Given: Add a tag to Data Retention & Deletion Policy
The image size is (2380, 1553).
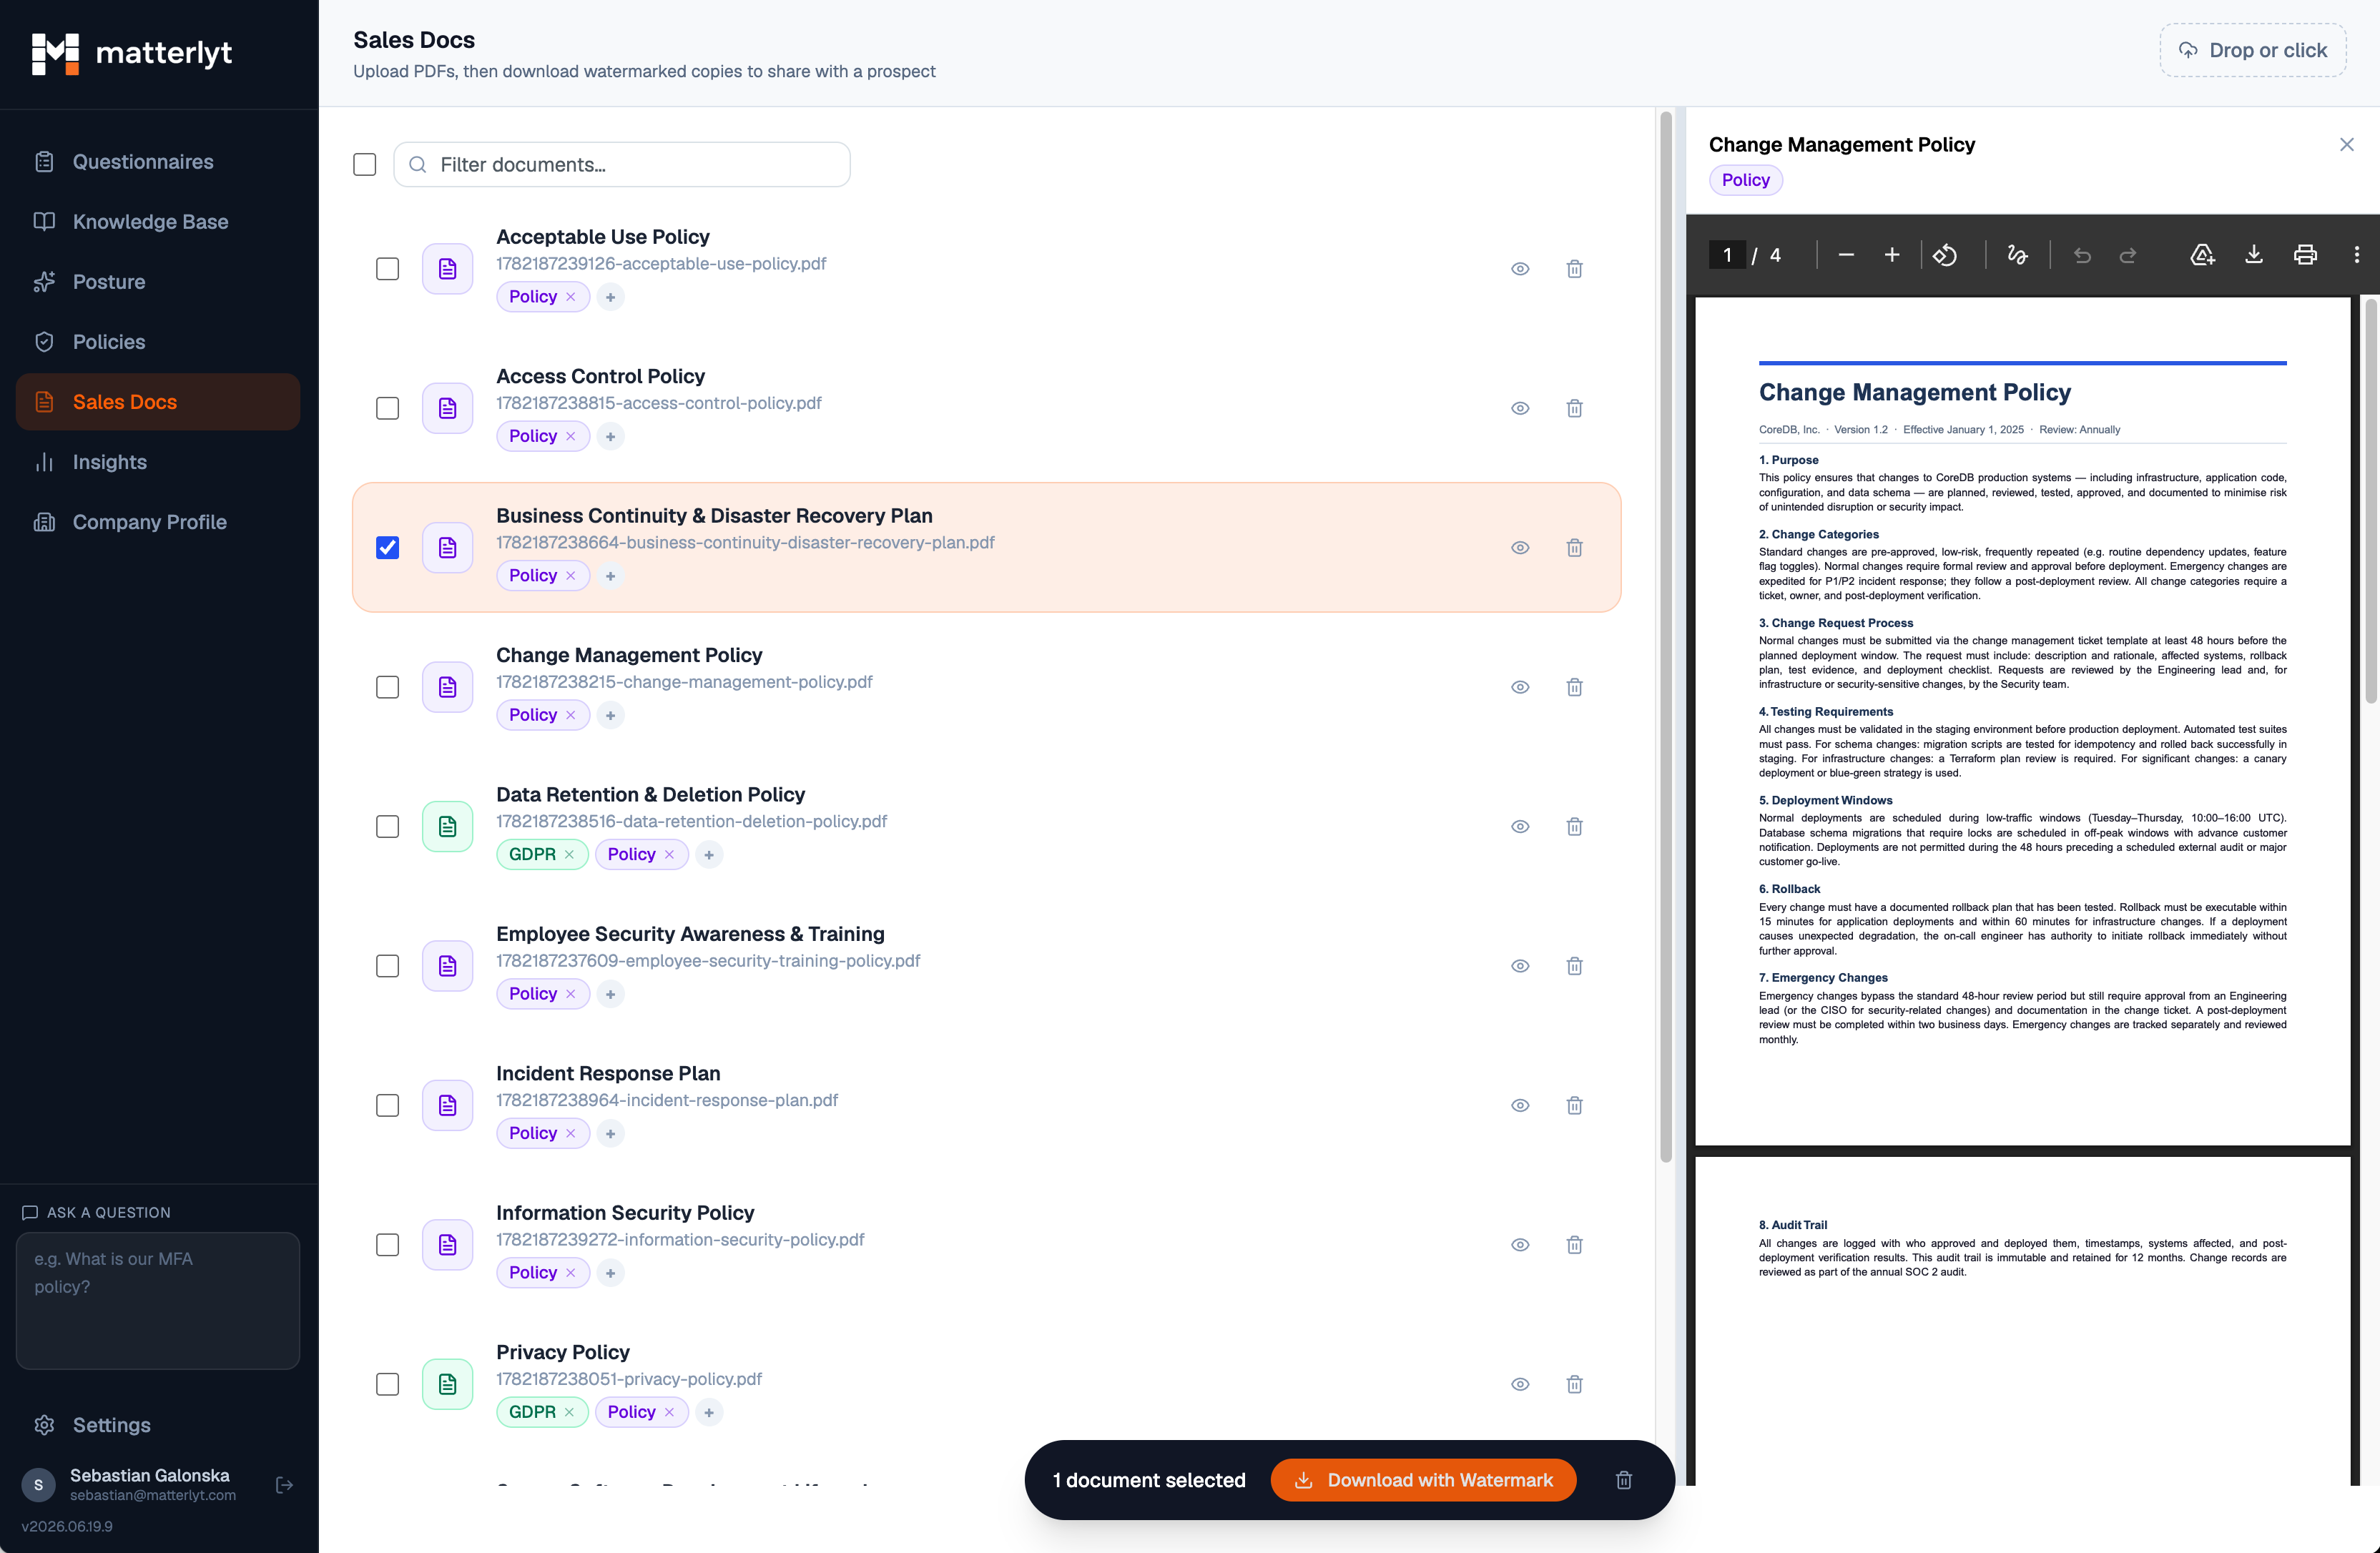Looking at the screenshot, I should [x=708, y=854].
